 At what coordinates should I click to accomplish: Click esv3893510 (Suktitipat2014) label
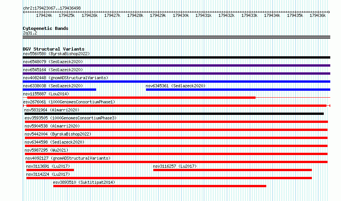tap(84, 182)
